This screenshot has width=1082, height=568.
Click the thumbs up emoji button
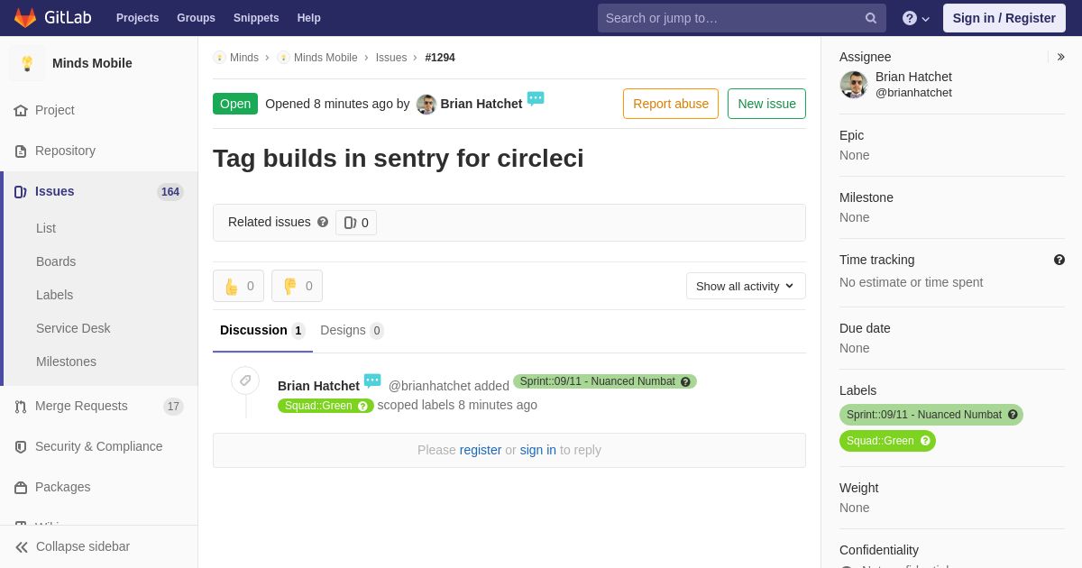coord(238,286)
